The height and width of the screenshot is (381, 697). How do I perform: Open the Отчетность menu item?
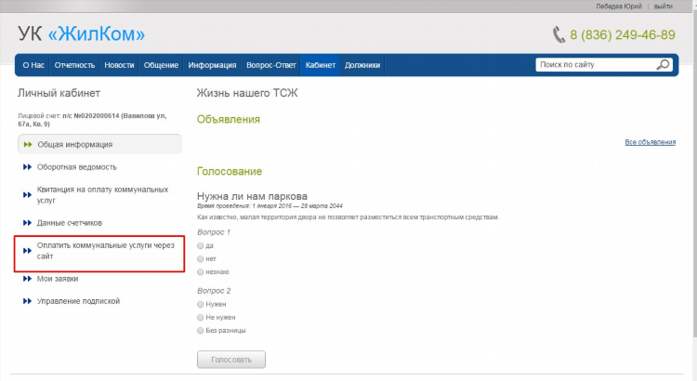74,65
